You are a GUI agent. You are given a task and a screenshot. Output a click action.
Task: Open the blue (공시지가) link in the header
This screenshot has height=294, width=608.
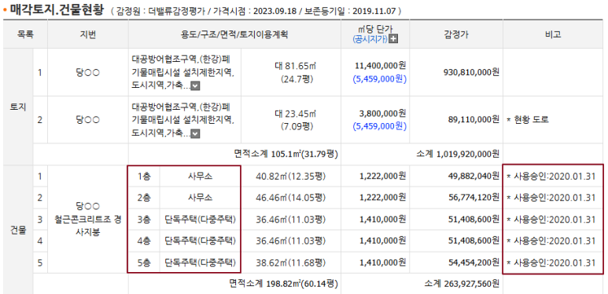370,39
